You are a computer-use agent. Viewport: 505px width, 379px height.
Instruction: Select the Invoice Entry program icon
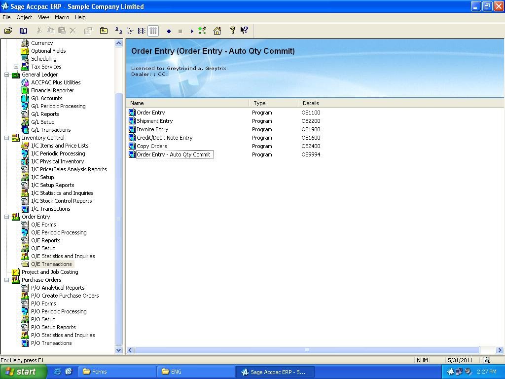132,129
